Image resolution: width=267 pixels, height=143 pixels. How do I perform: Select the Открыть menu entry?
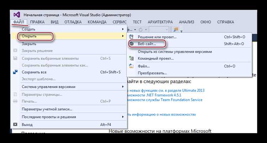tap(69, 36)
